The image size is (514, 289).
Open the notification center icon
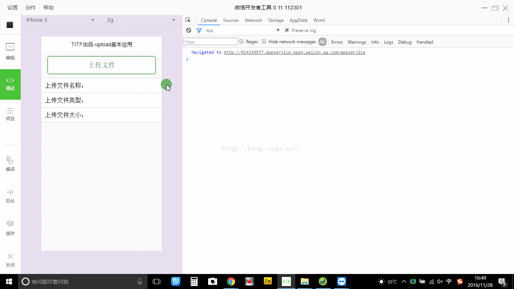click(502, 281)
